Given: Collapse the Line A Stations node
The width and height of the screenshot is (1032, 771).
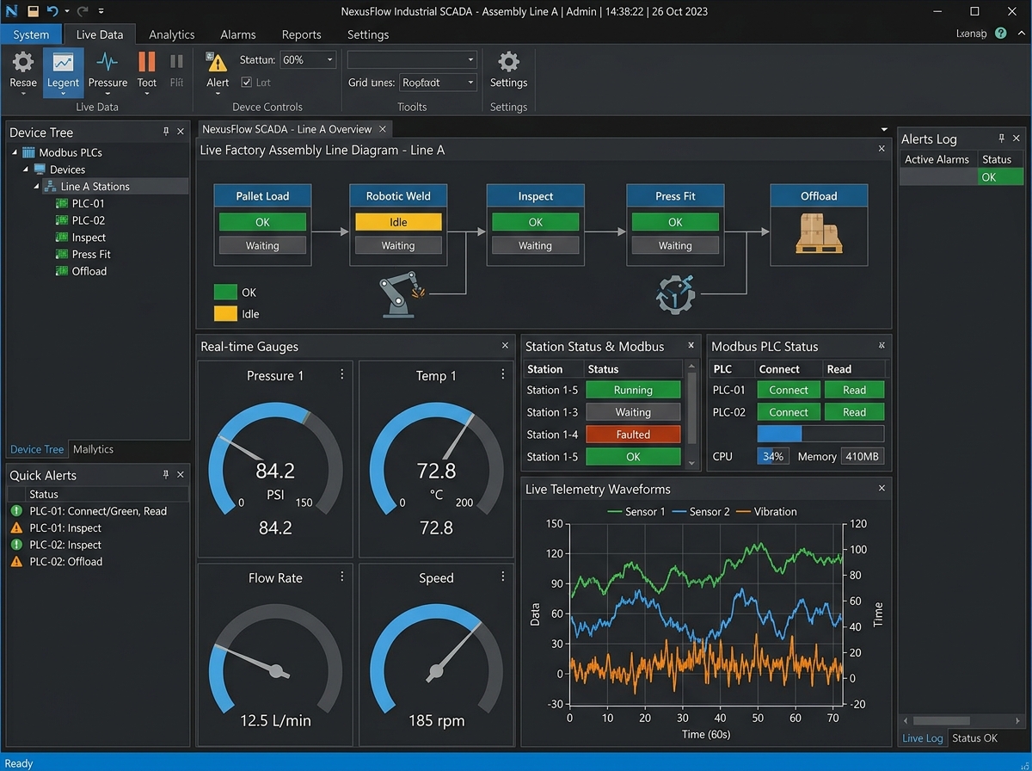Looking at the screenshot, I should tap(36, 186).
